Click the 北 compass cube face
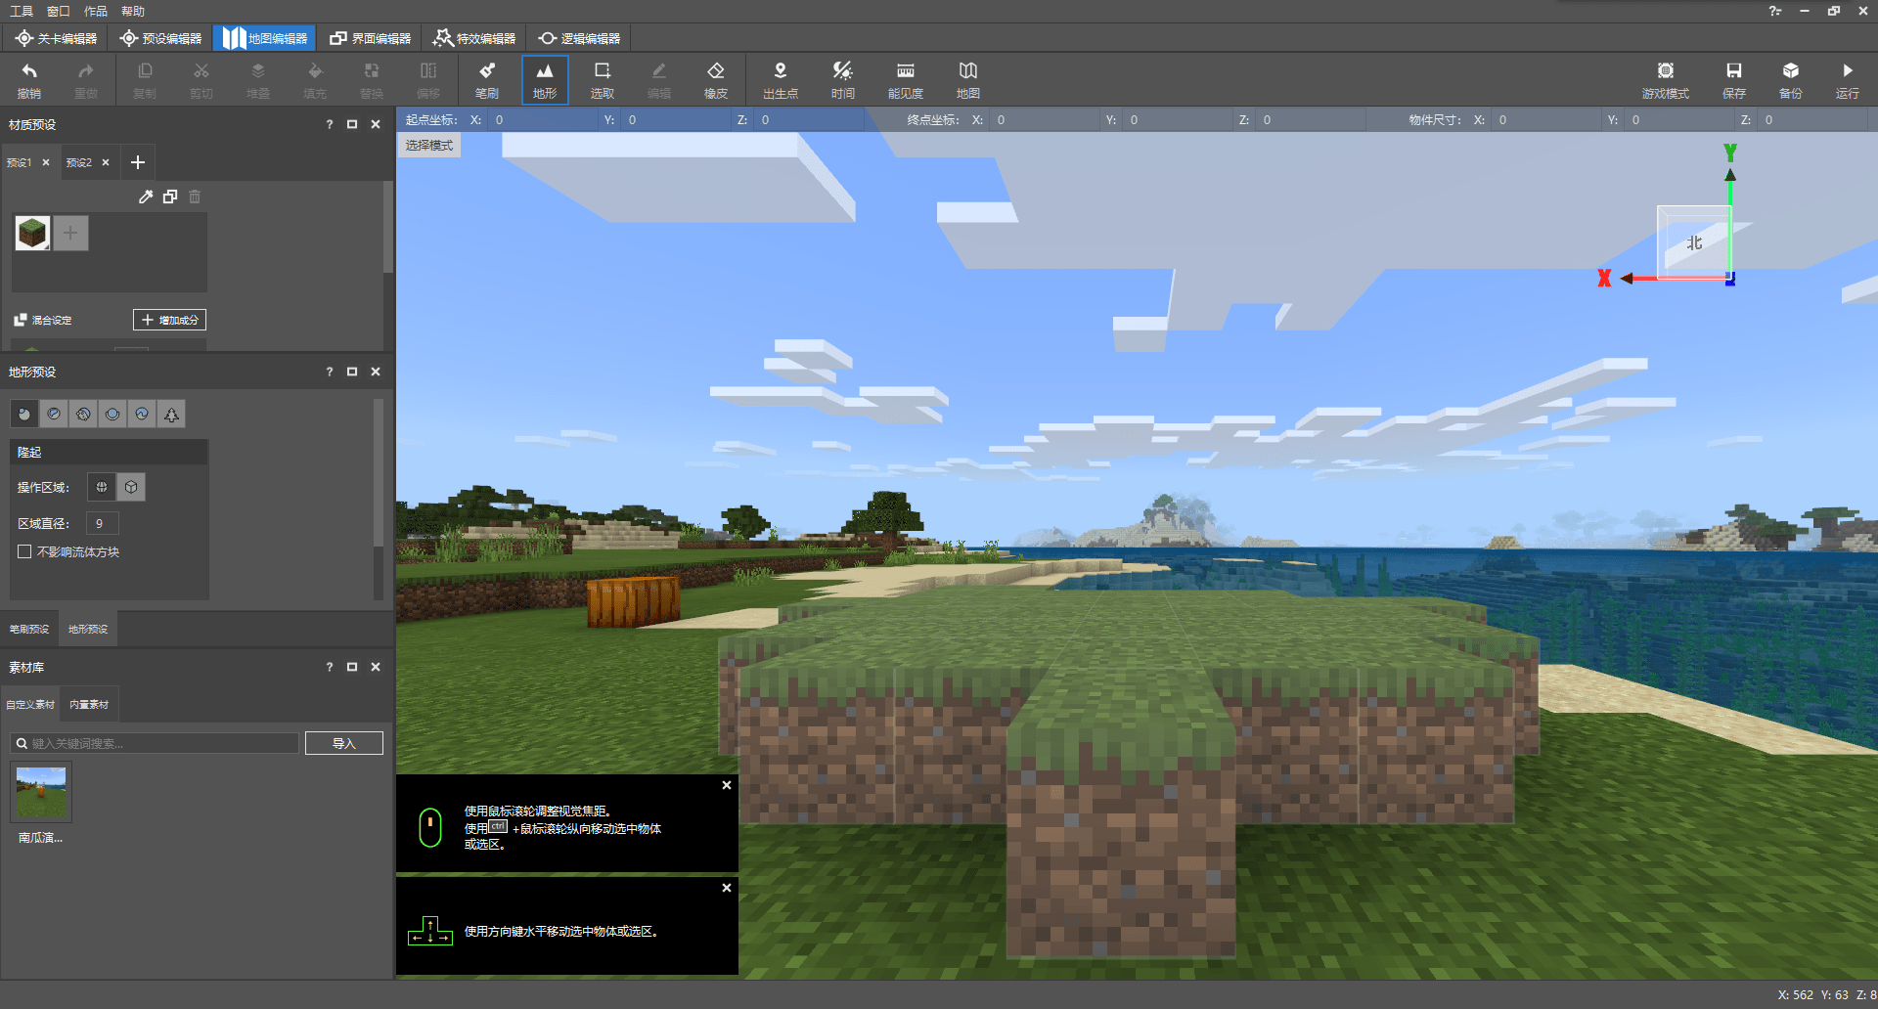The width and height of the screenshot is (1878, 1009). coord(1694,242)
